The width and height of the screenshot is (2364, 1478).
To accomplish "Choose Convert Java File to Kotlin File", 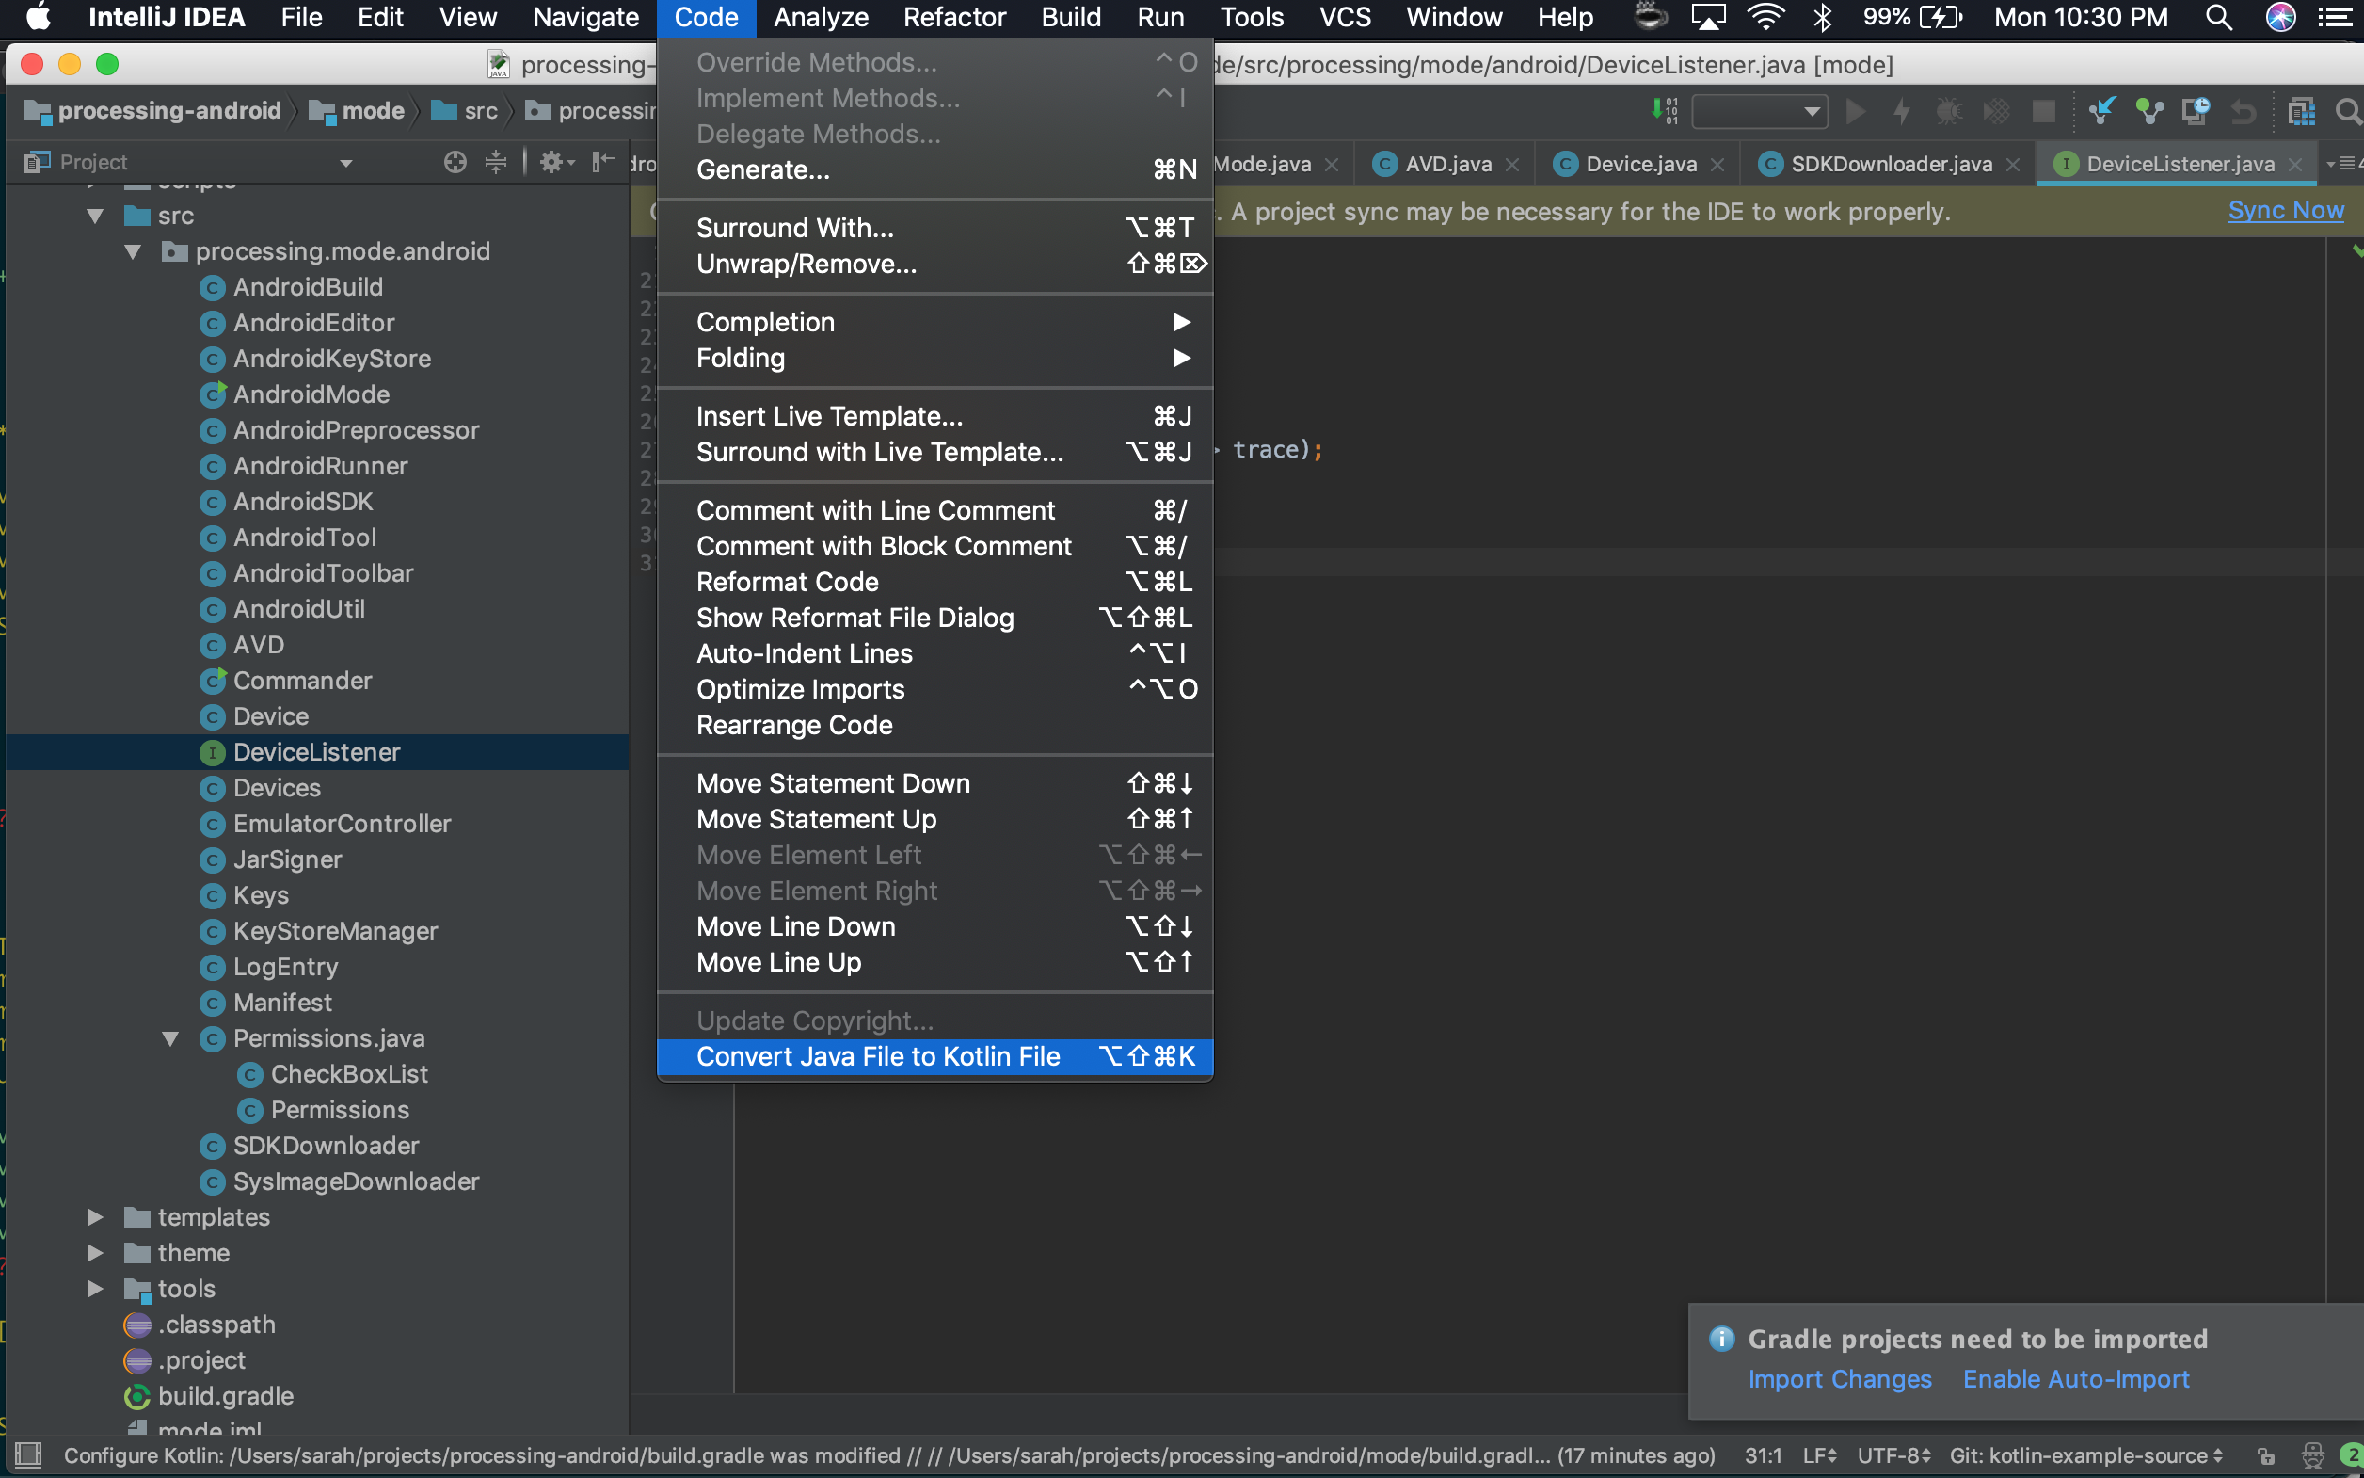I will [877, 1056].
